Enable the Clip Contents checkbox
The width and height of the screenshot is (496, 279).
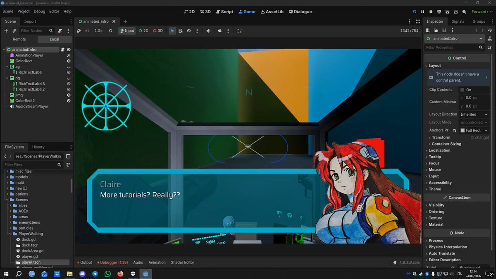point(462,90)
